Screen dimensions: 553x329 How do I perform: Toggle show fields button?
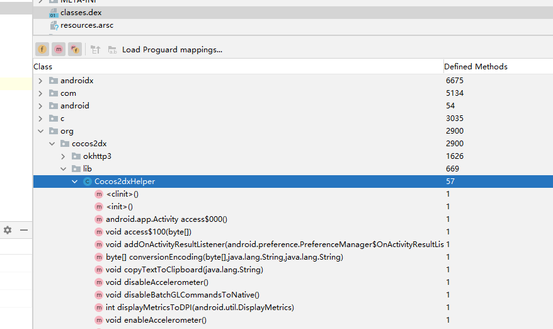click(42, 49)
